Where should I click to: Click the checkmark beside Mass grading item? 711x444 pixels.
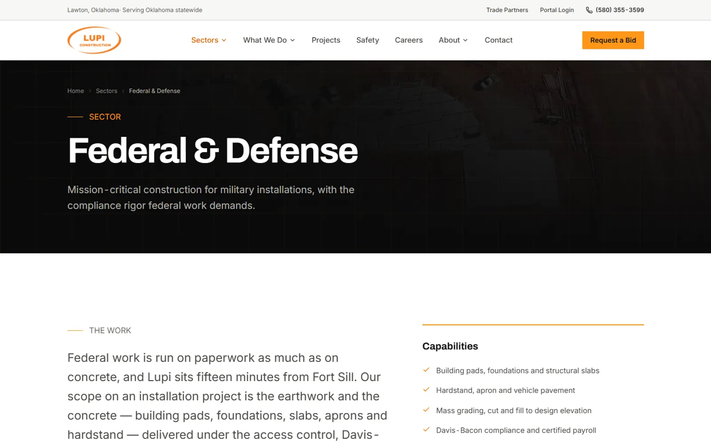pos(427,410)
